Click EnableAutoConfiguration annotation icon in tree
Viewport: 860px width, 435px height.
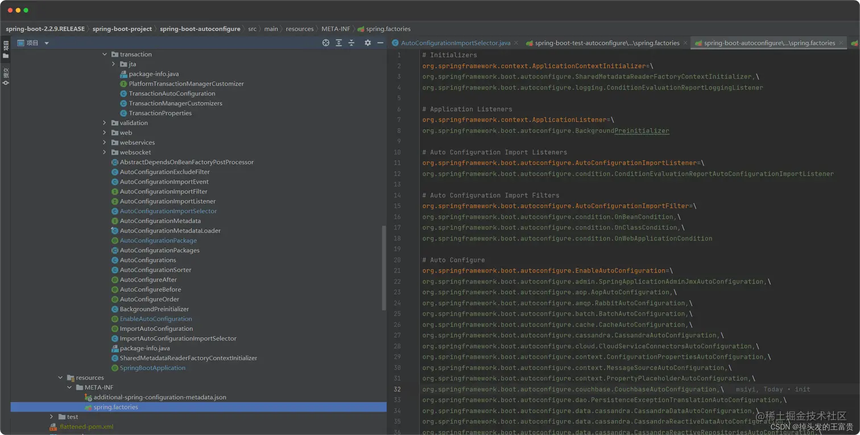115,319
